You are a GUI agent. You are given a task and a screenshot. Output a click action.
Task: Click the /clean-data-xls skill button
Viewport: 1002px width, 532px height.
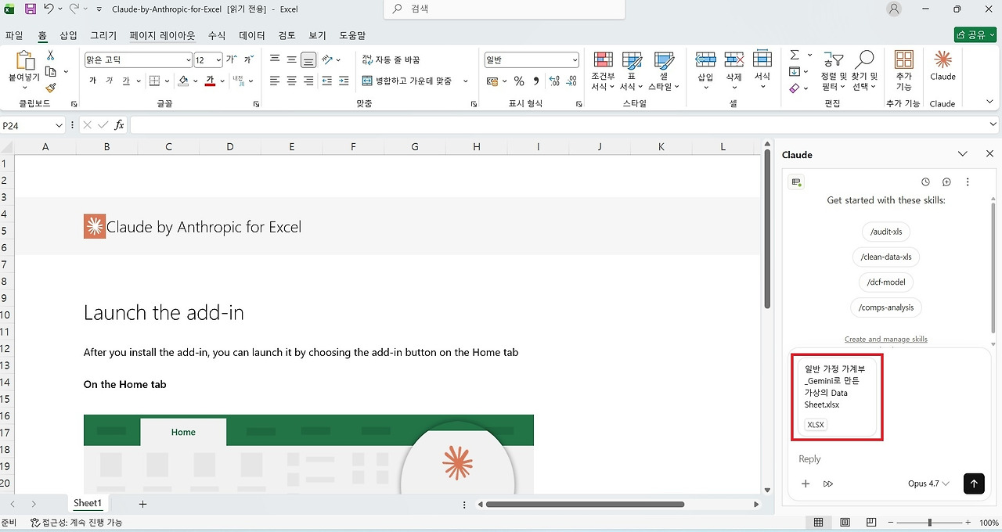886,257
